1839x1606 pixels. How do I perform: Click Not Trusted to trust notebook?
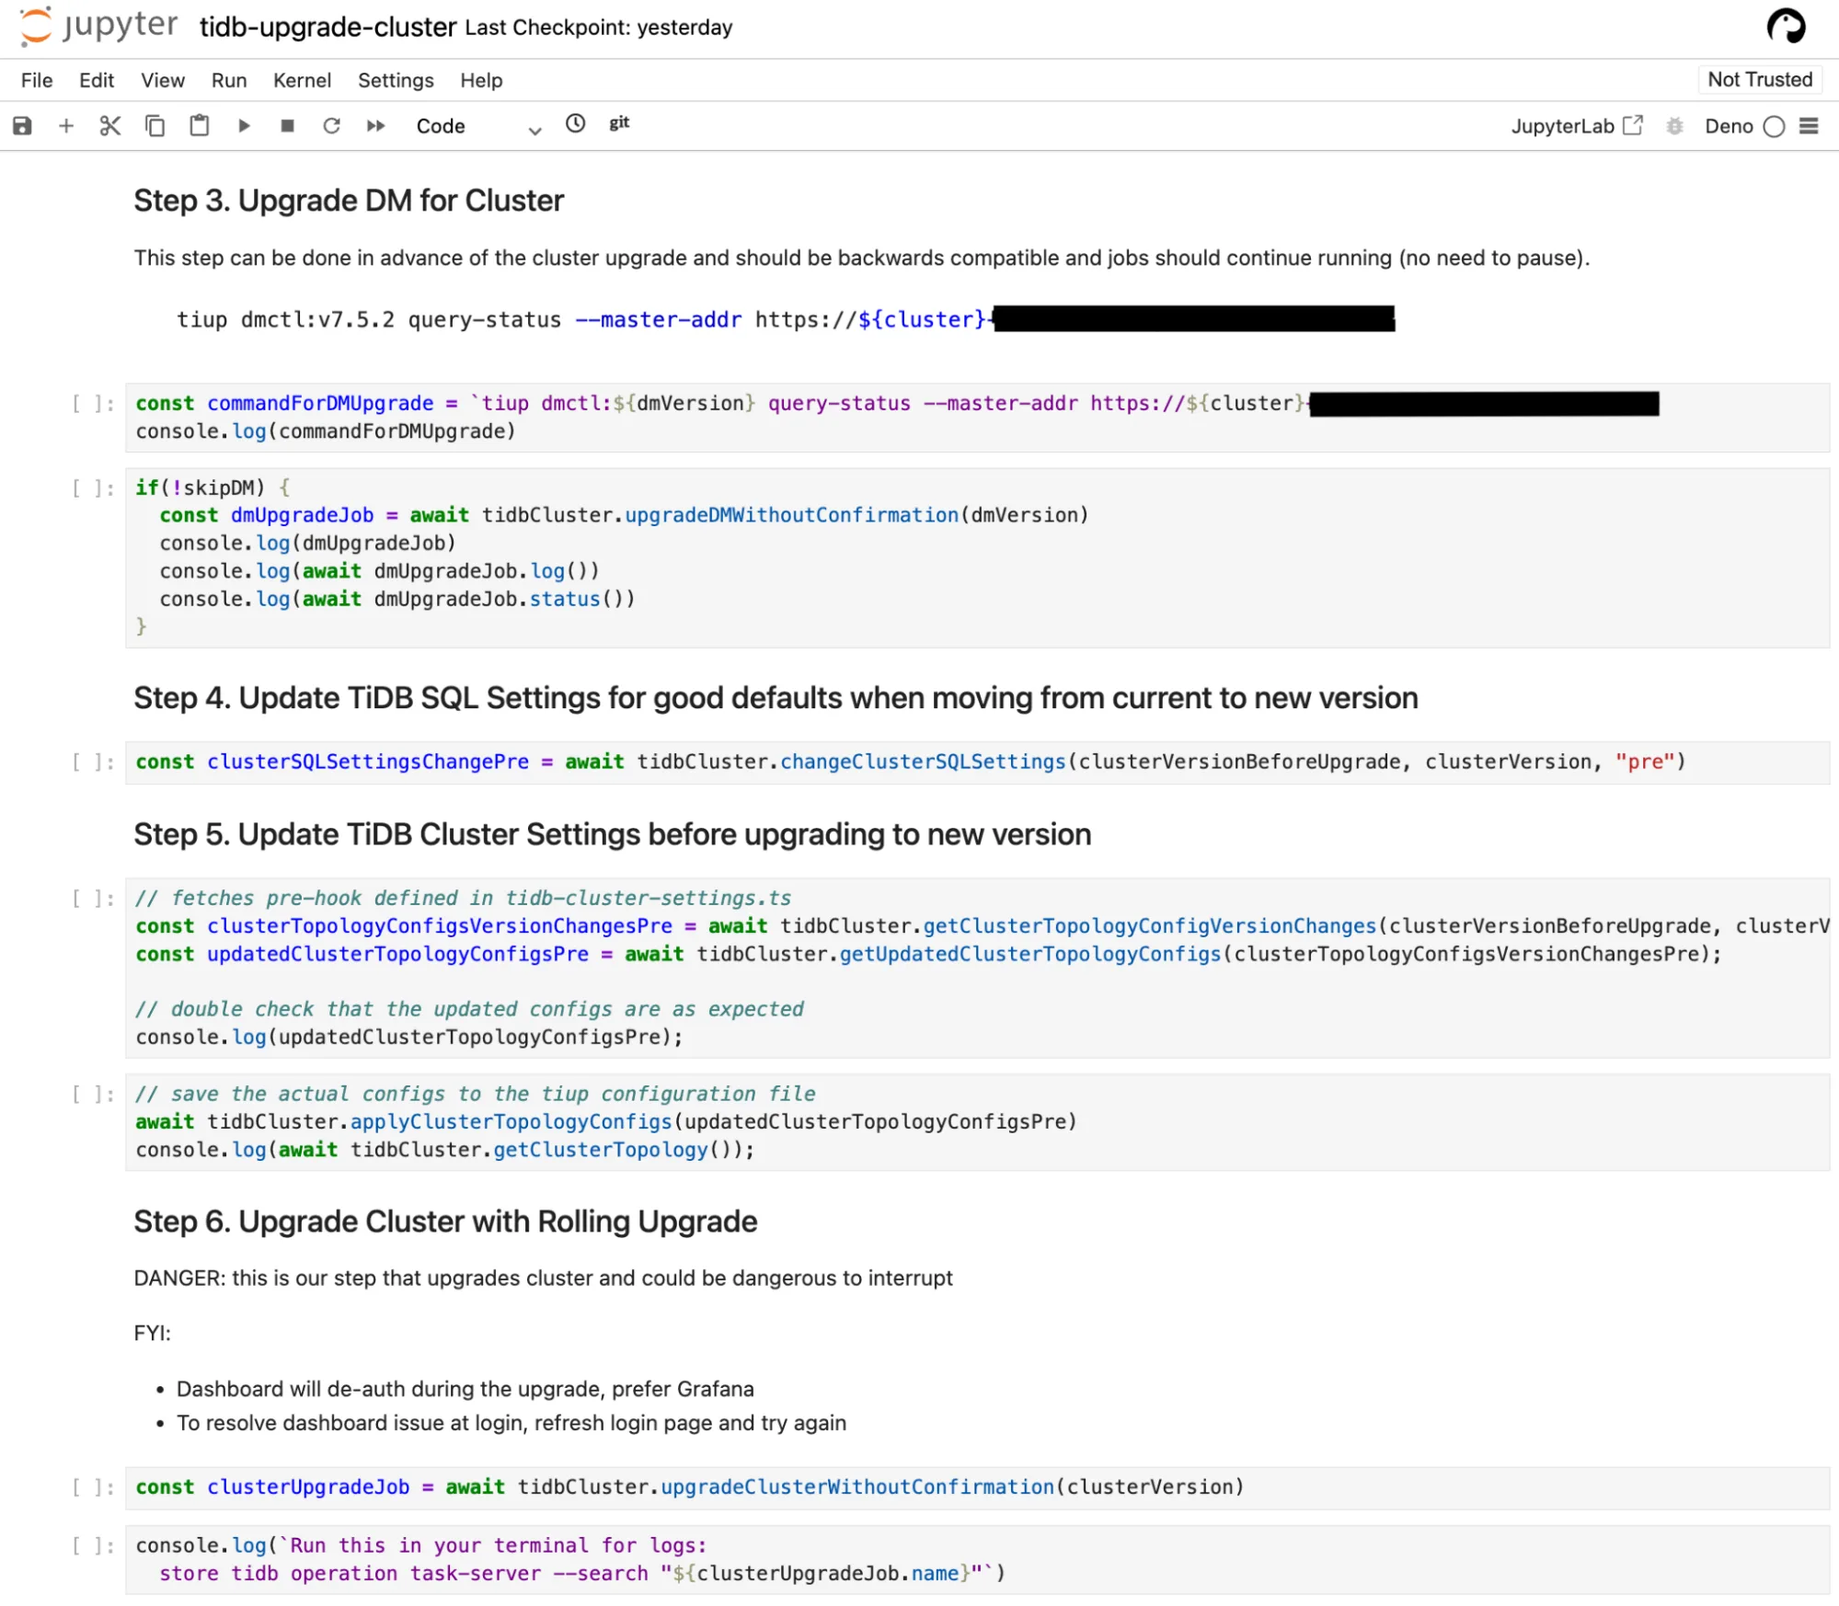[x=1758, y=79]
